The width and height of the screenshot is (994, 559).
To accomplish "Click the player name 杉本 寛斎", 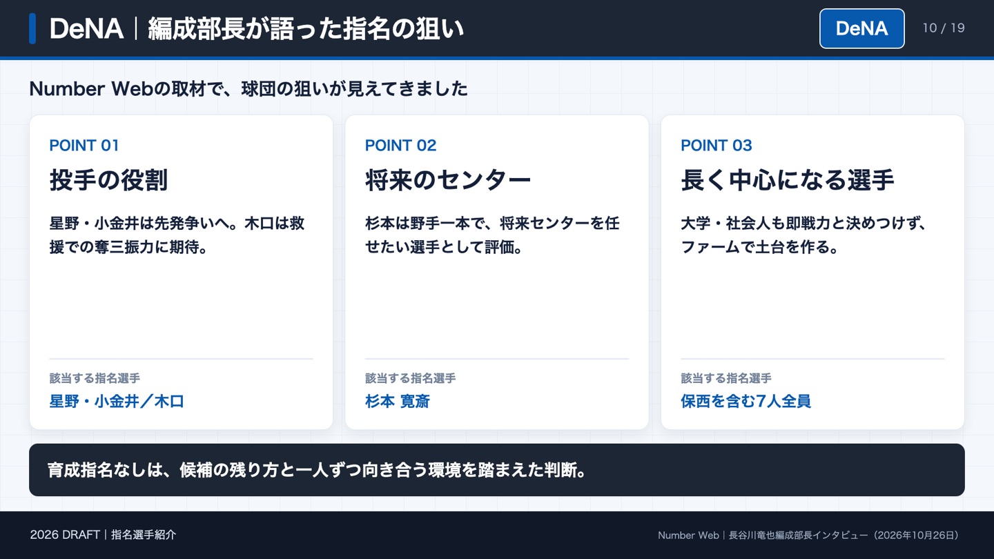I will (398, 401).
